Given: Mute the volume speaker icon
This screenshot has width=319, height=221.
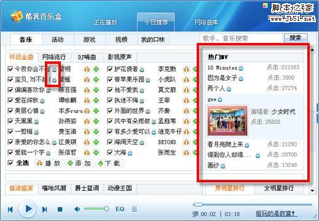Looking at the screenshot, I should point(77,209).
